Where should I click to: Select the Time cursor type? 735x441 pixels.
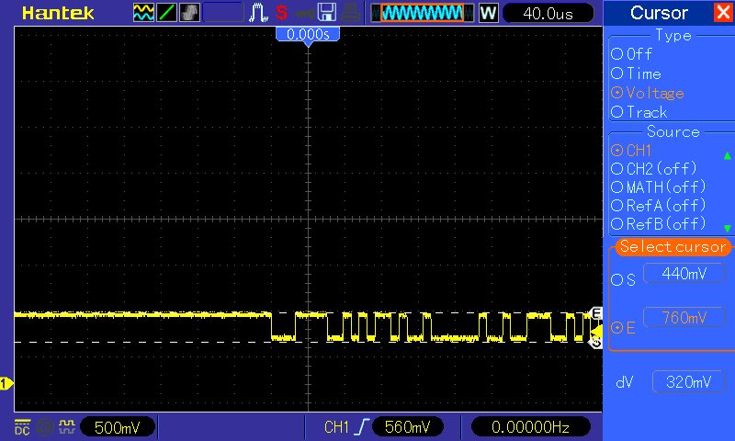click(636, 73)
